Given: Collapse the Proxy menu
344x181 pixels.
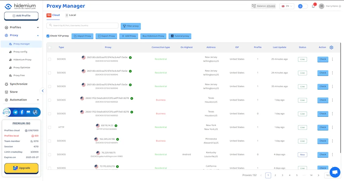Looking at the screenshot, I should pos(21,35).
